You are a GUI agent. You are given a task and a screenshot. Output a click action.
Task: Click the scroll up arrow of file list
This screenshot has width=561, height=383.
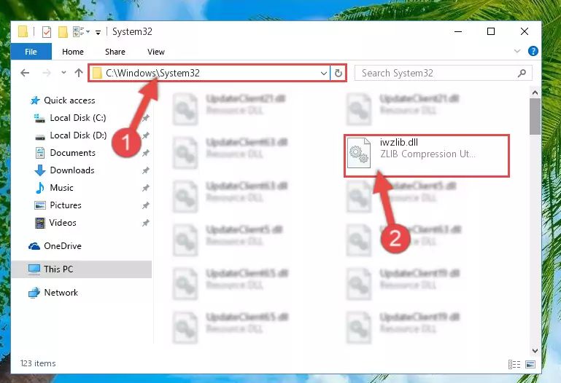coord(535,92)
